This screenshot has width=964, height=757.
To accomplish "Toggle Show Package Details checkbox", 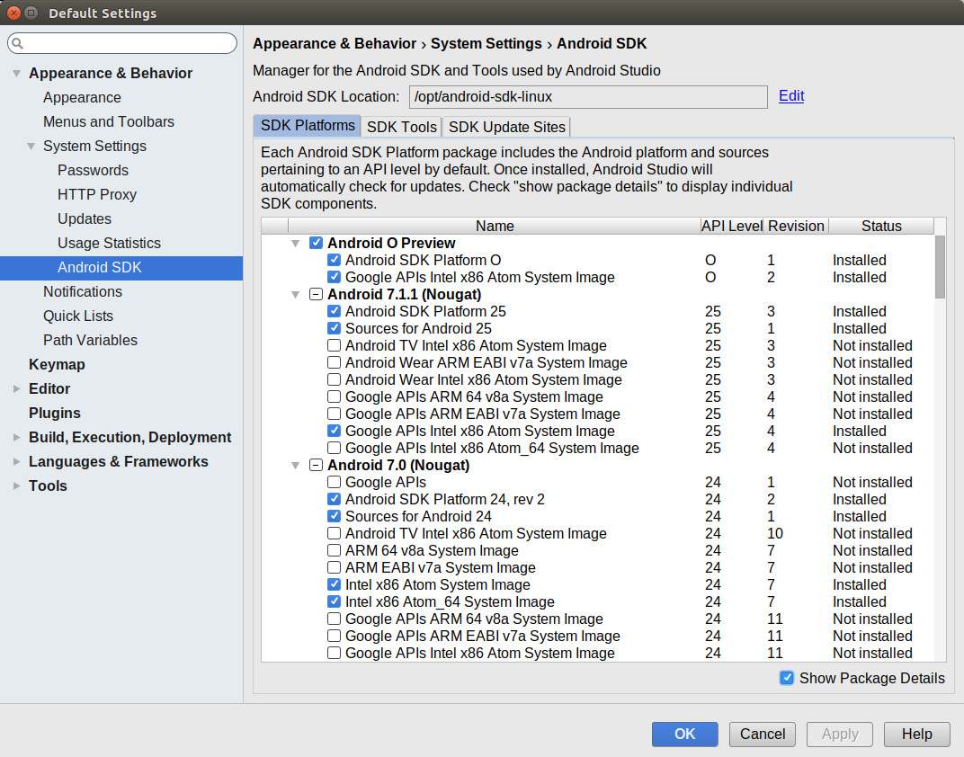I will tap(786, 678).
